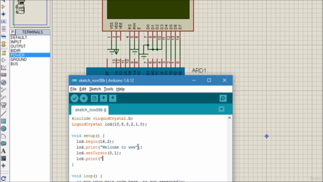Click the Save sketch down-arrow icon
The image size is (323, 182).
click(113, 98)
